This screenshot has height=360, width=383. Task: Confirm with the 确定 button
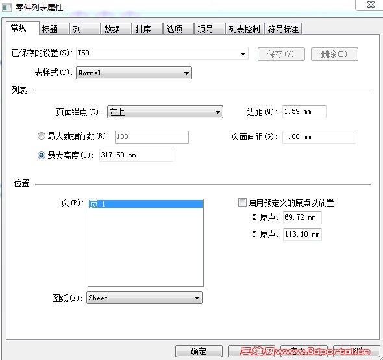point(199,351)
